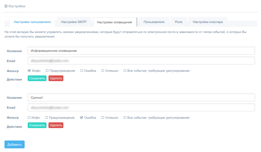Select the Настройки оповещений tab
This screenshot has width=261, height=152.
coord(114,22)
